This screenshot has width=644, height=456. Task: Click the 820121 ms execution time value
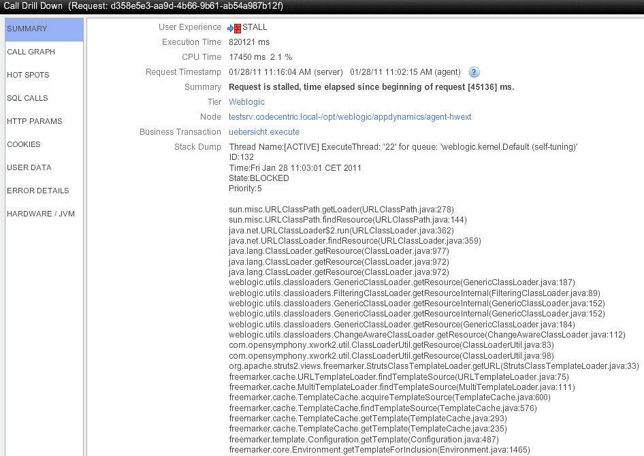249,42
